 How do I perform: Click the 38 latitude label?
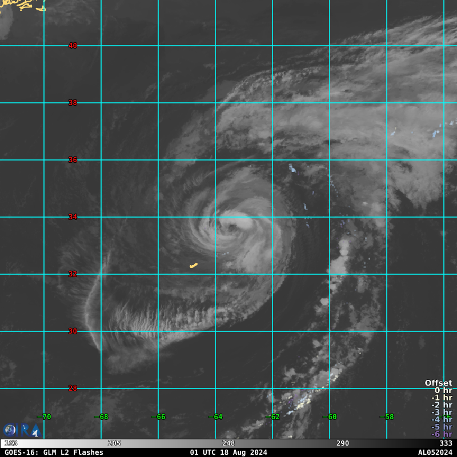point(73,103)
